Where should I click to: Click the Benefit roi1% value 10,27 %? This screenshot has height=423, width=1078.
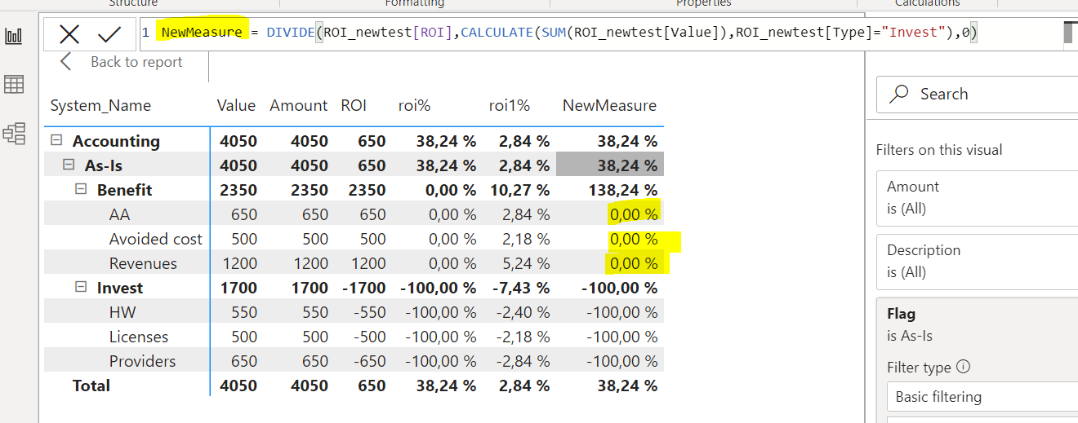tap(519, 190)
